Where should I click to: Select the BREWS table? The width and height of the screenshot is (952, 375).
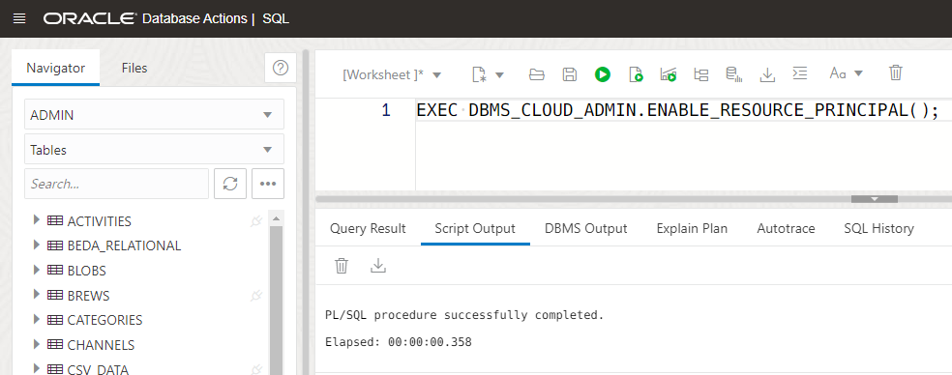[x=89, y=296]
